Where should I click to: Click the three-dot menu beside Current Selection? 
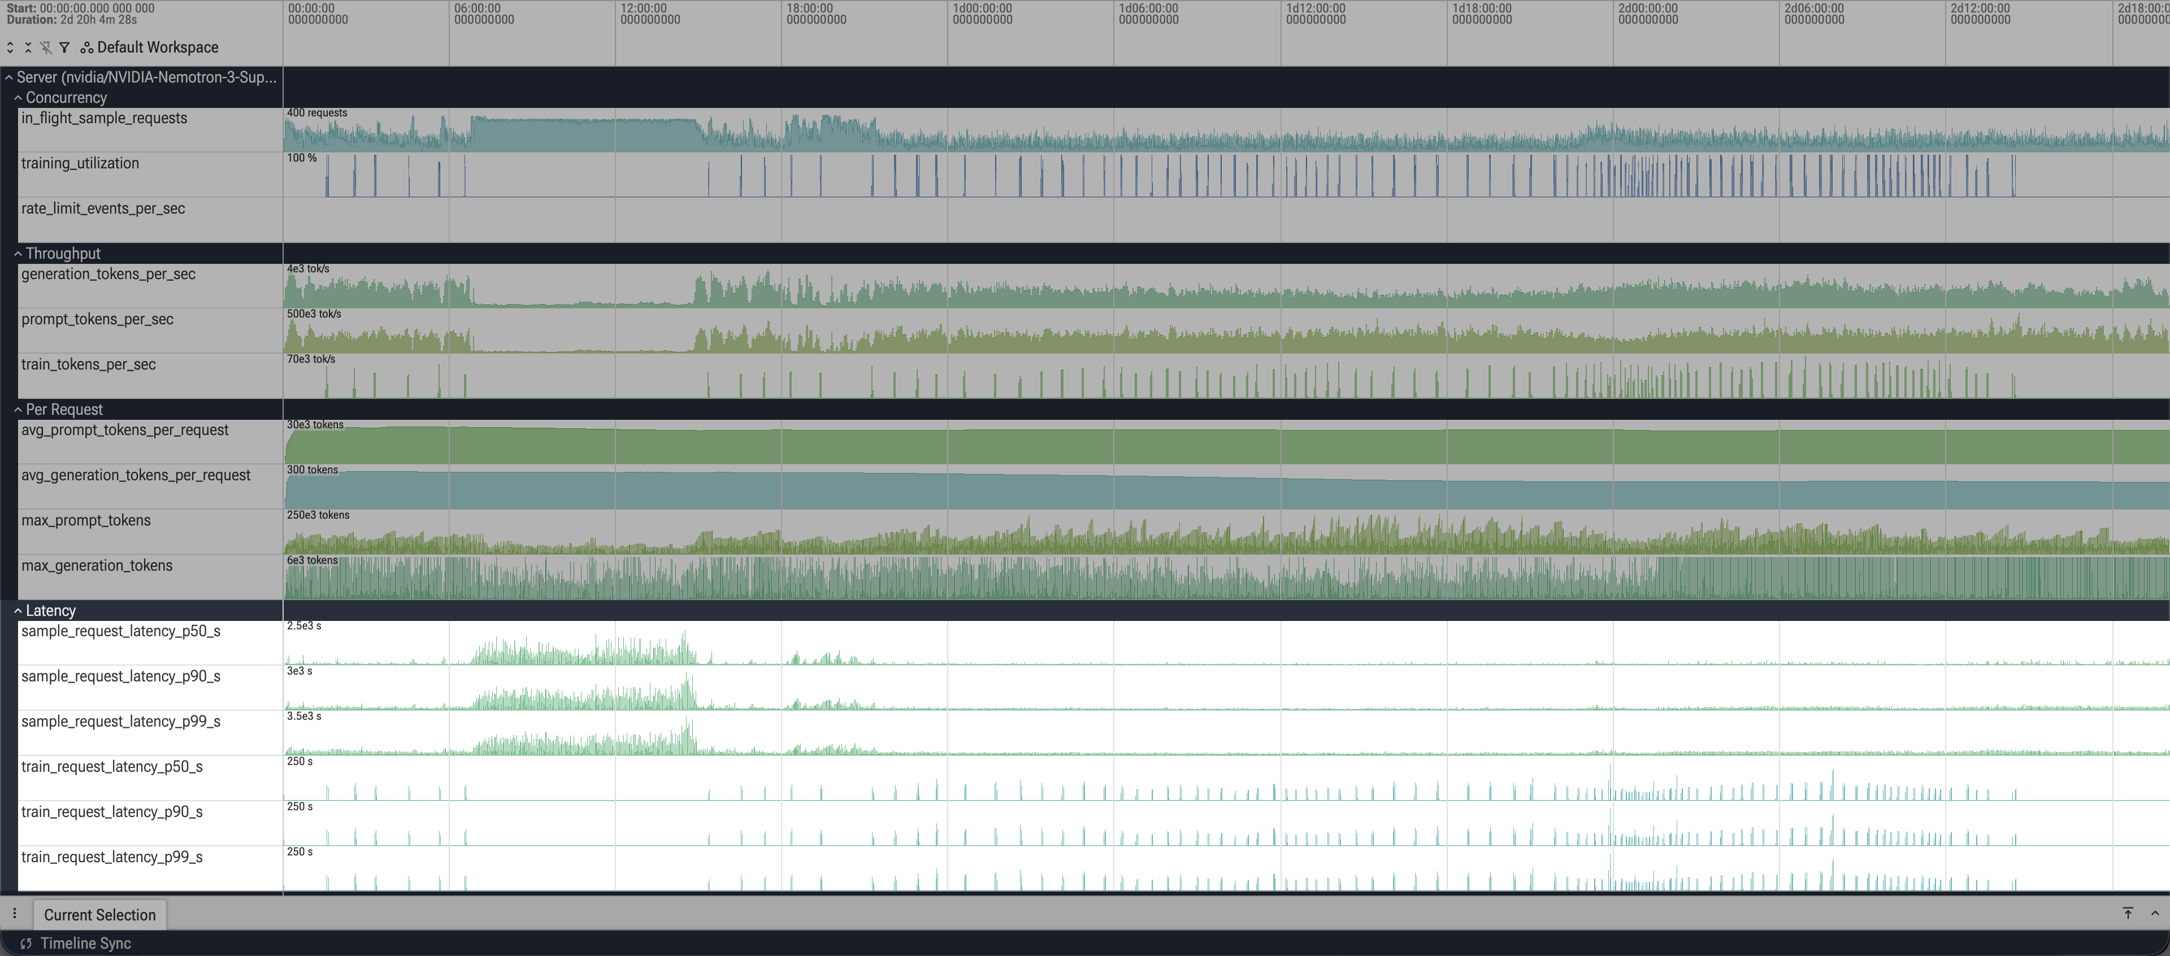pos(14,913)
